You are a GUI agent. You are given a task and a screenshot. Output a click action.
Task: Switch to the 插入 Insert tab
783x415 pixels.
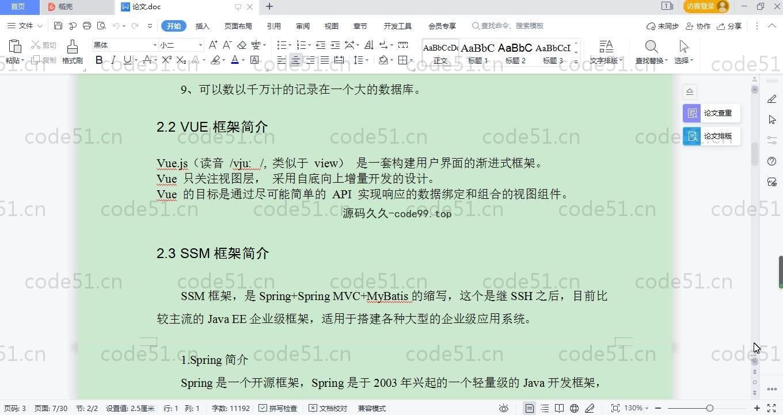[x=203, y=26]
